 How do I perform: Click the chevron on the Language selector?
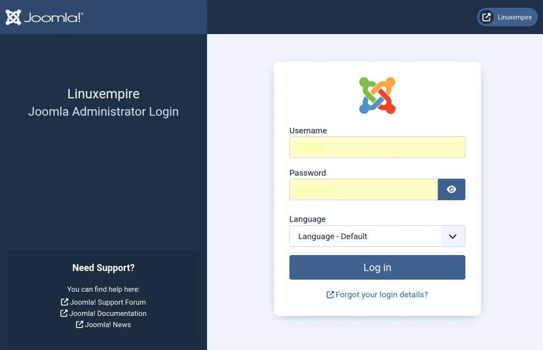[x=452, y=236]
